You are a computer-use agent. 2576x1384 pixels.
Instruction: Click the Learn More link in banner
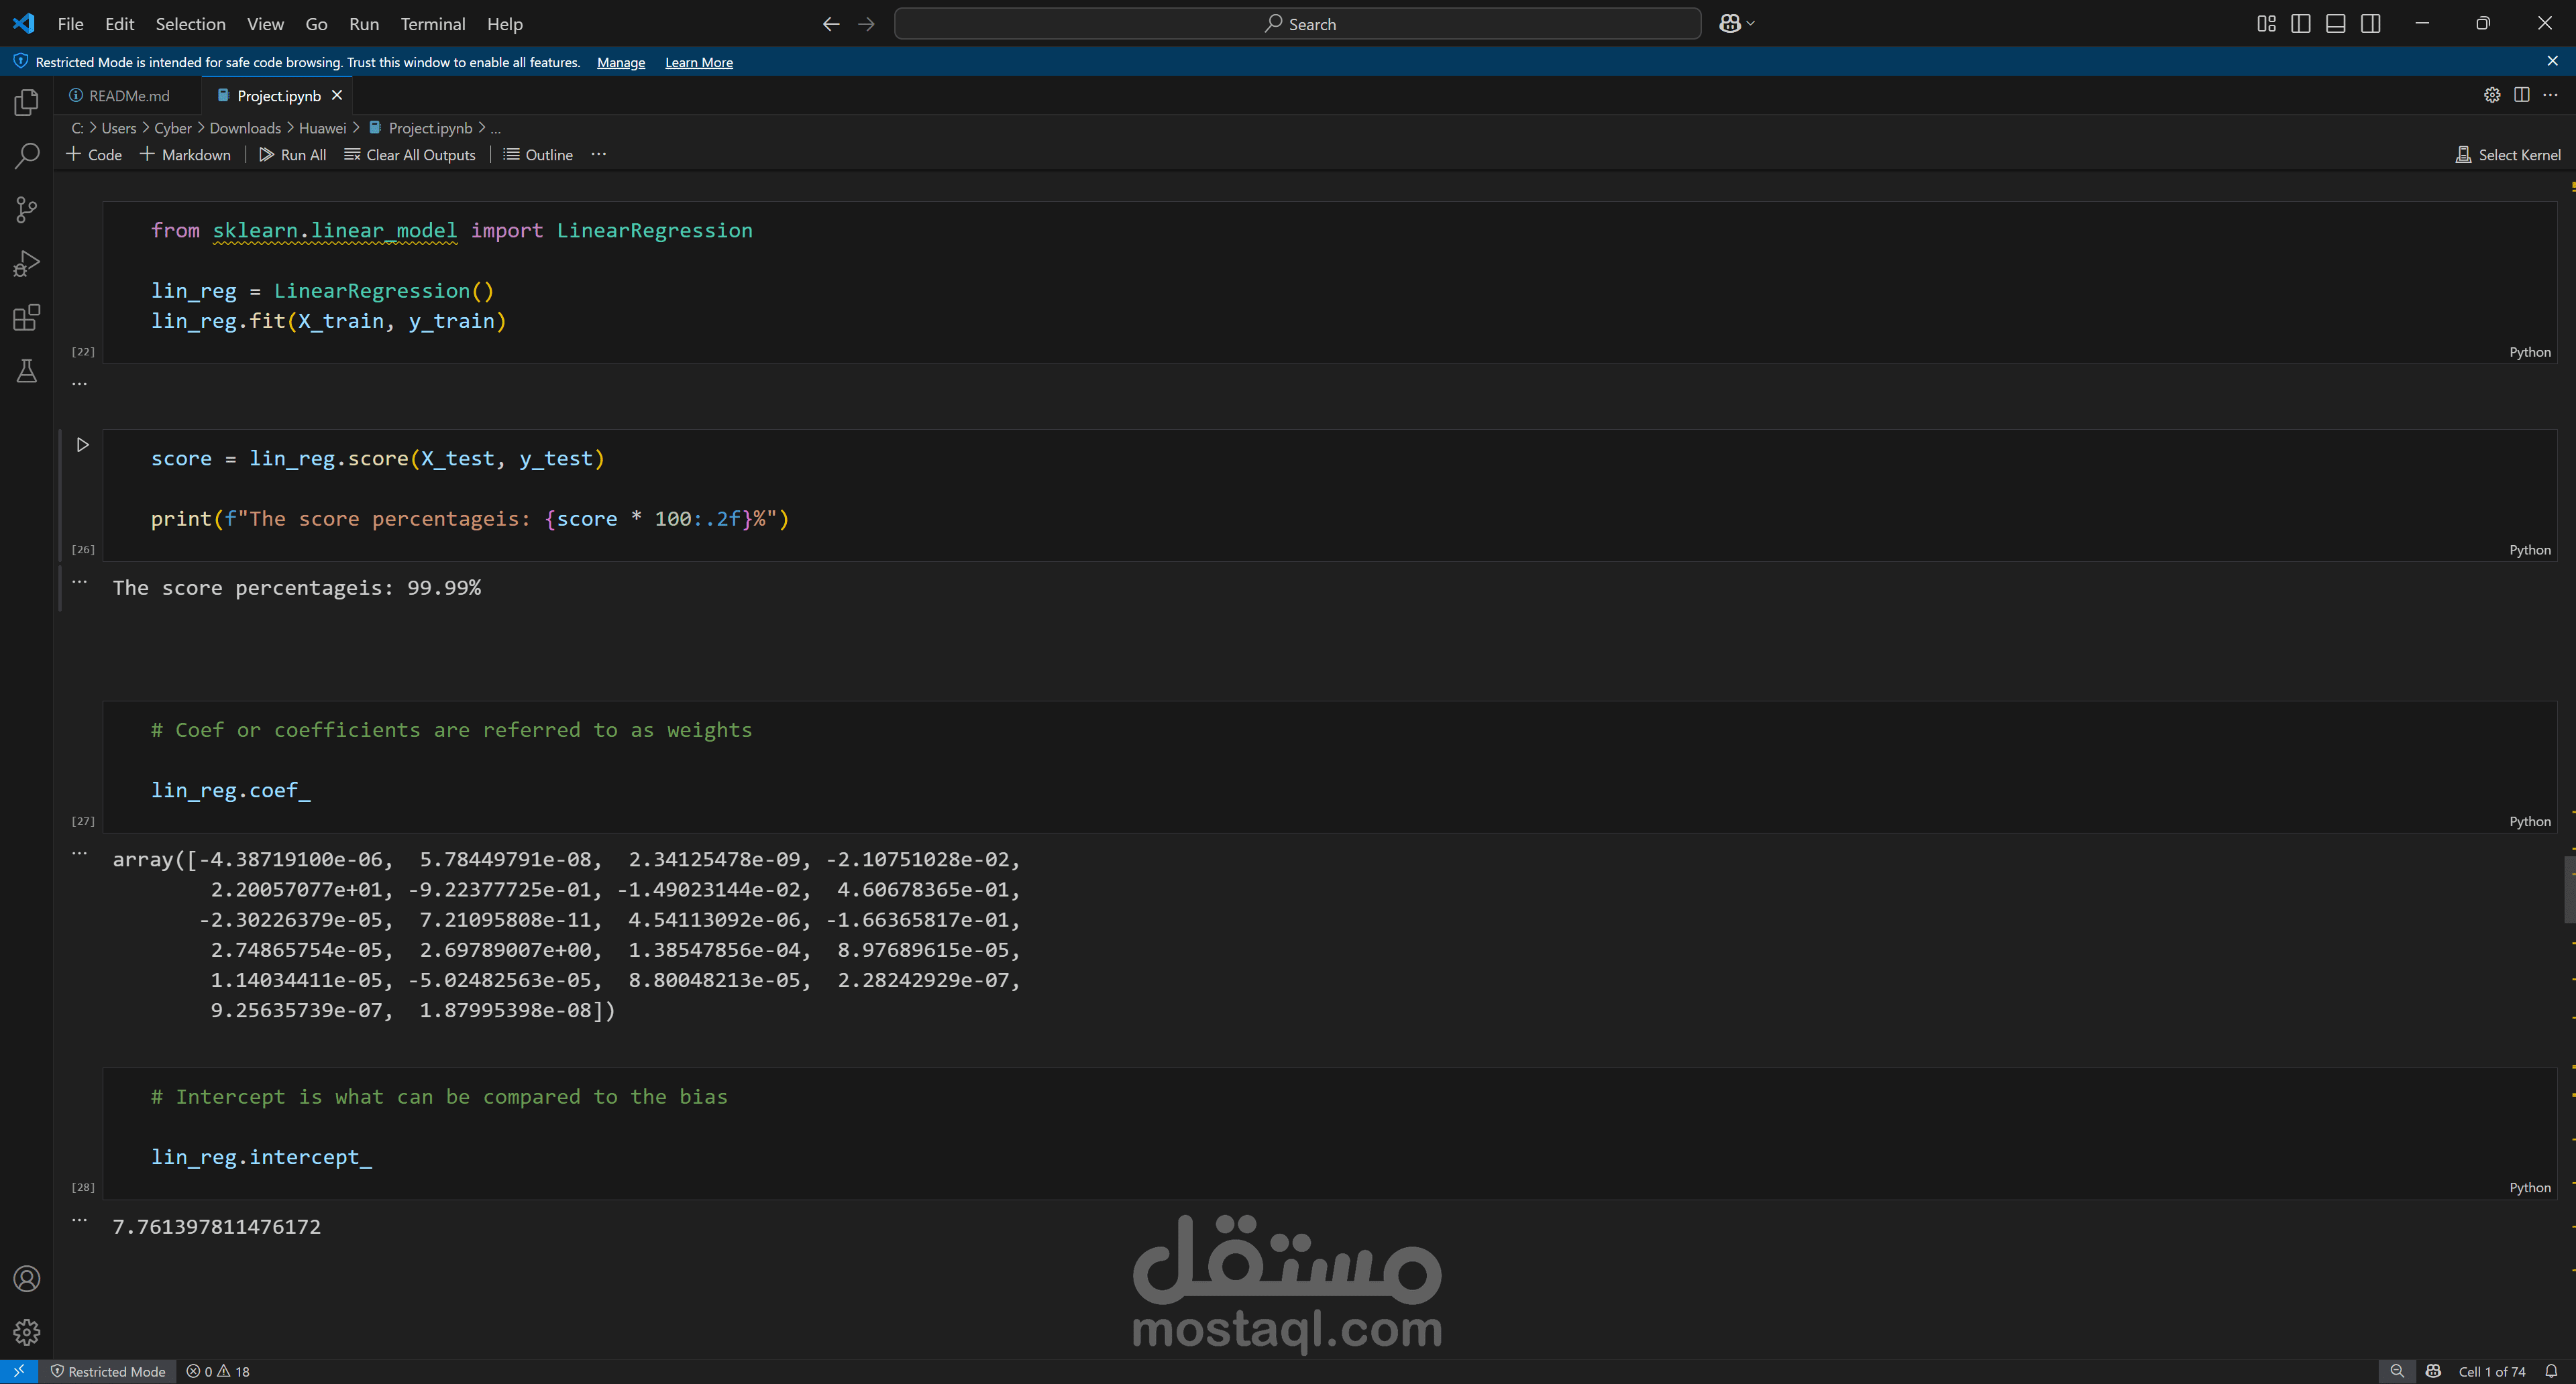click(698, 62)
